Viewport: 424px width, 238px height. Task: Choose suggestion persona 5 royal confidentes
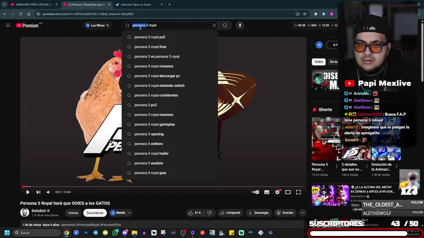coord(170,95)
